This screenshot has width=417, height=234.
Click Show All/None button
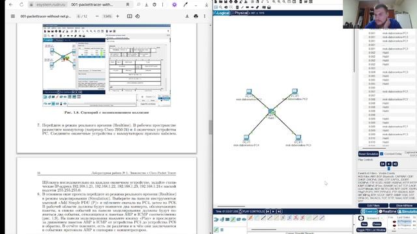(x=404, y=205)
